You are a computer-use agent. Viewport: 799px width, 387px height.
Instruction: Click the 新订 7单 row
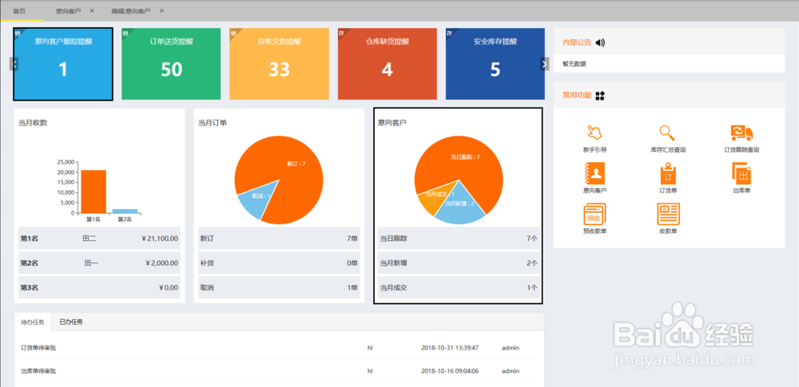279,239
